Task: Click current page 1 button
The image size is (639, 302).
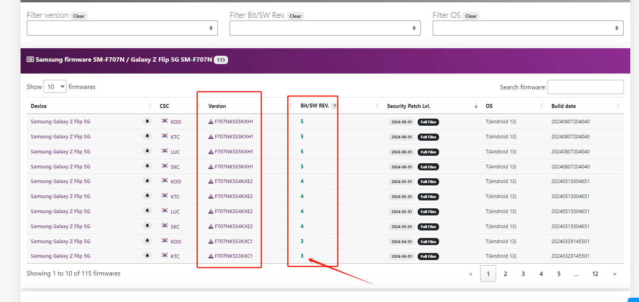Action: [488, 274]
